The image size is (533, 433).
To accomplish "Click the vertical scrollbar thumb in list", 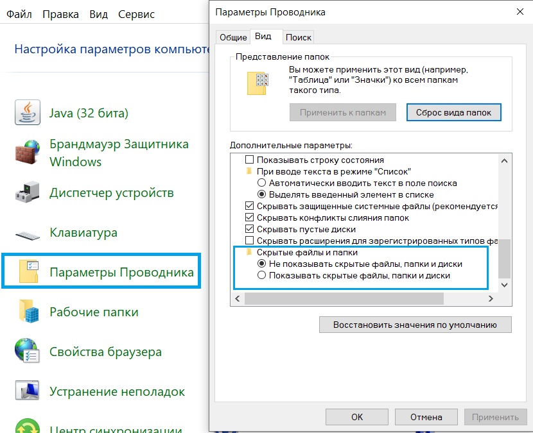I will [505, 259].
